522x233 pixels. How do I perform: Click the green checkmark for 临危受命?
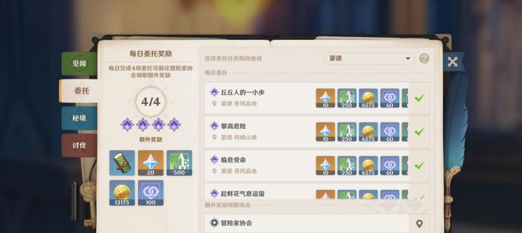(x=419, y=165)
